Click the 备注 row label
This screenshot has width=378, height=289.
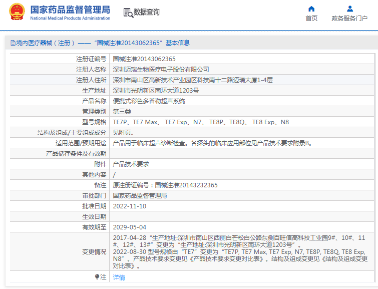pyautogui.click(x=100, y=185)
